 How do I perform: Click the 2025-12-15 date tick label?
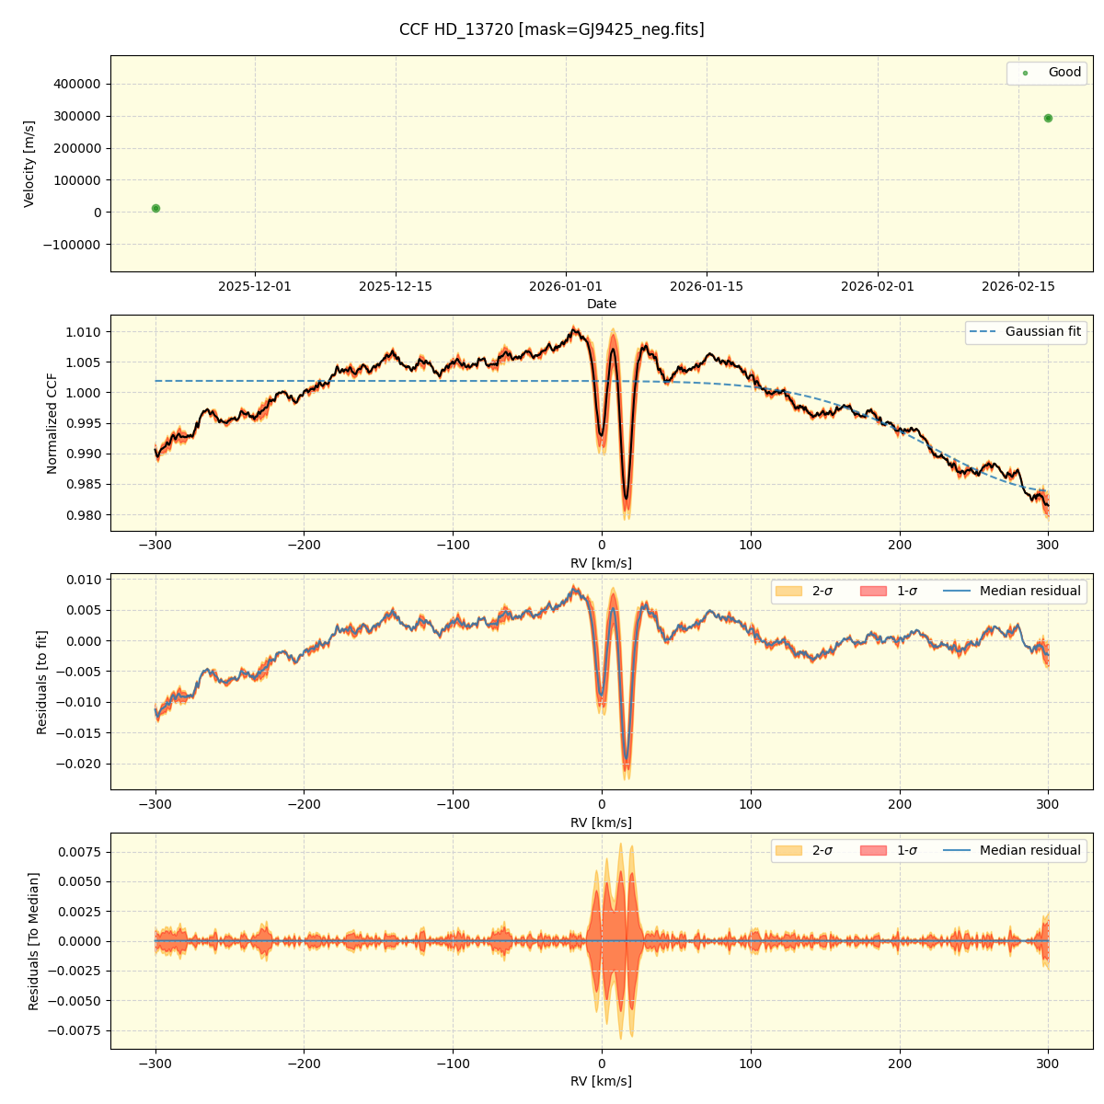396,286
